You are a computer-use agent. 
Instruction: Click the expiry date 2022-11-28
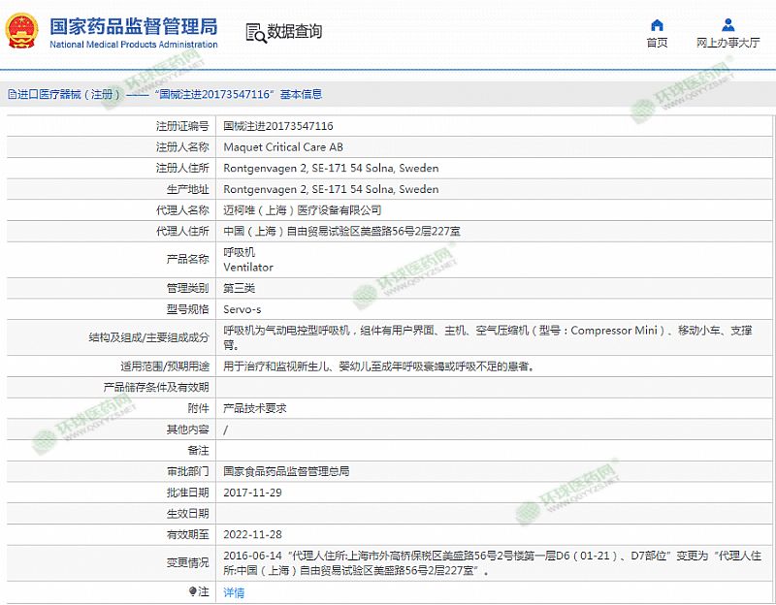[252, 534]
